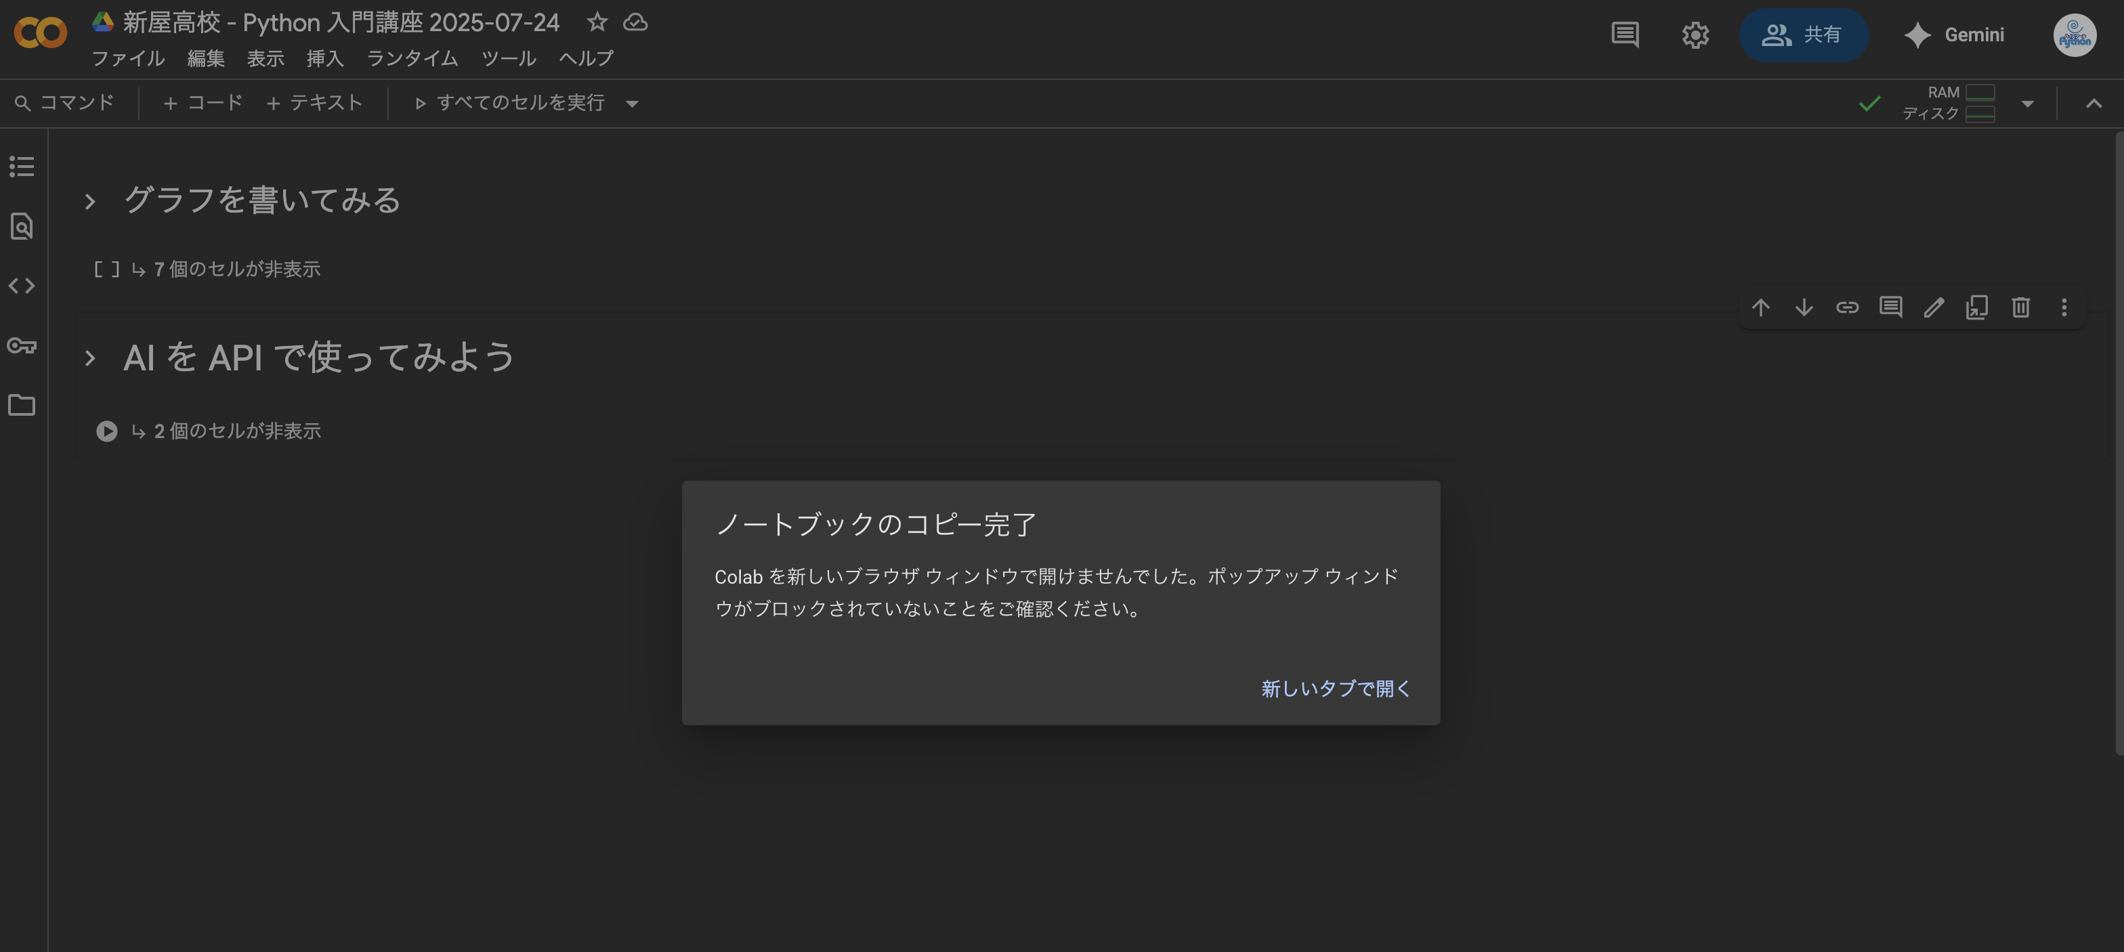Click the 共有 button

click(1804, 35)
